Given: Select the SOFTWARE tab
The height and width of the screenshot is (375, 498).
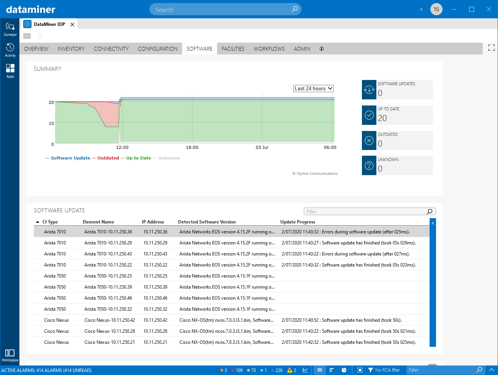Looking at the screenshot, I should [200, 49].
